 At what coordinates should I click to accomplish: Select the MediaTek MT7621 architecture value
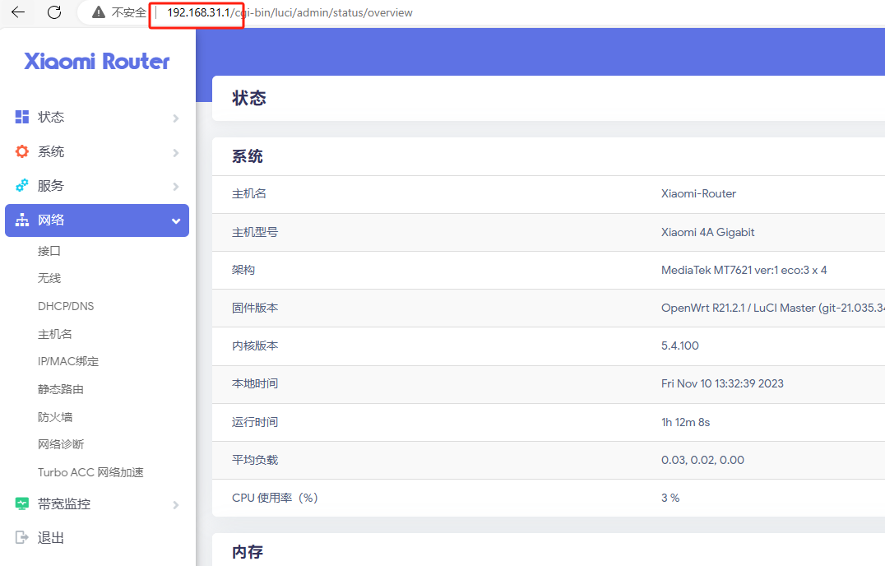[744, 270]
